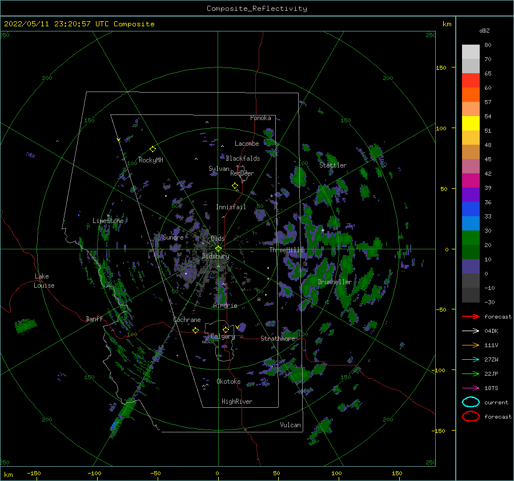This screenshot has width=514, height=481.
Task: Click the Olds town label
Action: pos(218,238)
